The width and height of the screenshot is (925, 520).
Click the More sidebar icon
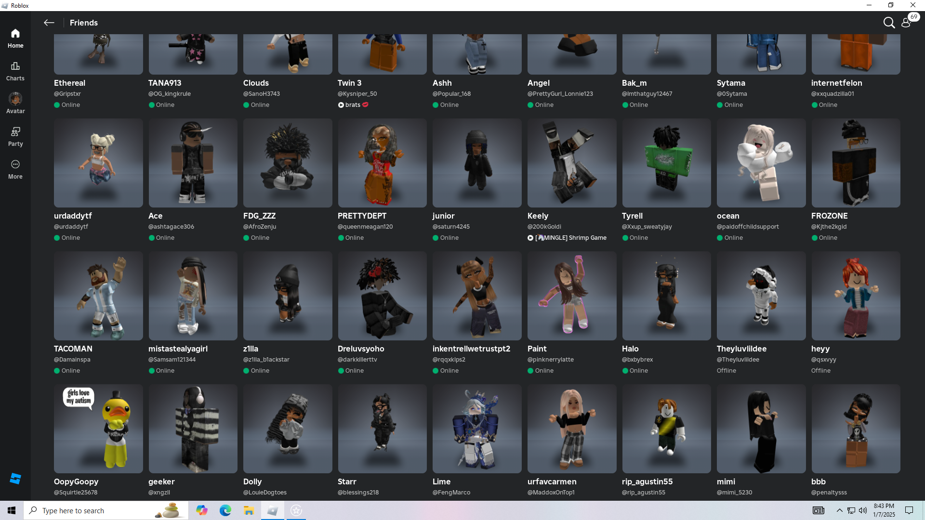[x=15, y=169]
